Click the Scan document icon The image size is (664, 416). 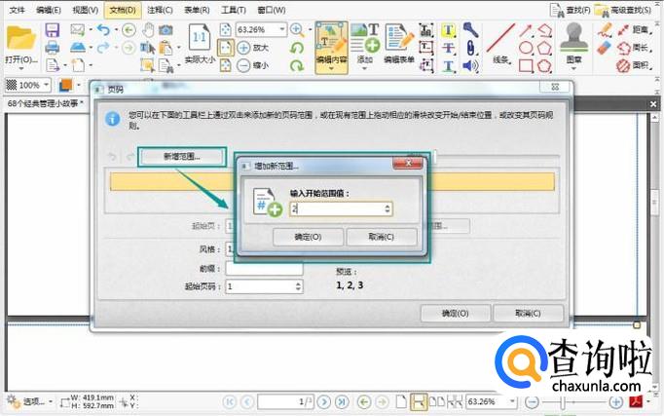click(78, 47)
